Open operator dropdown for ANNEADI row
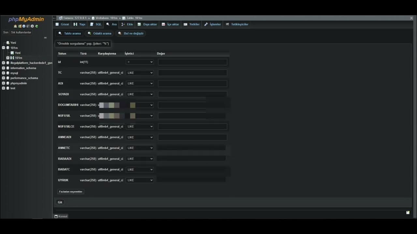 tap(139, 137)
